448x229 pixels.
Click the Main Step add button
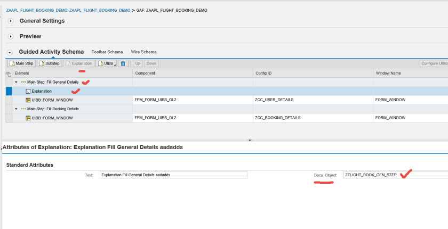tap(21, 63)
